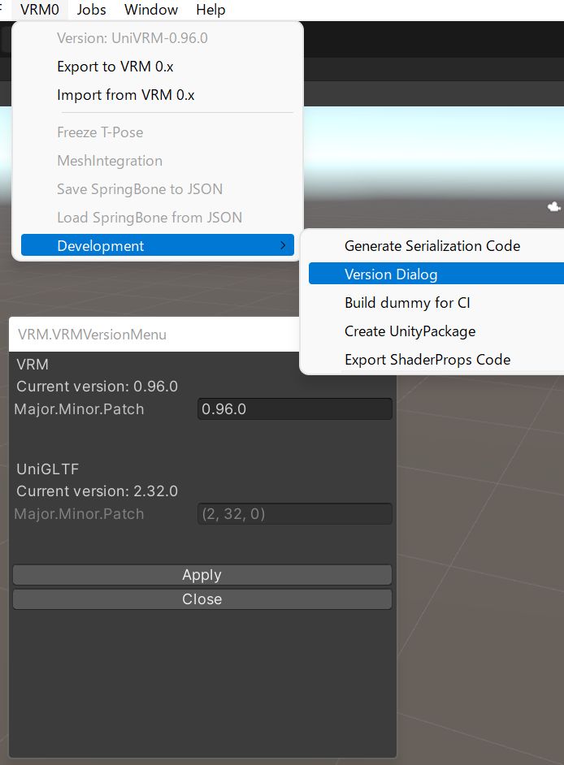Click the VRM.VRMVersionMenu title bar
The width and height of the screenshot is (564, 765).
154,335
